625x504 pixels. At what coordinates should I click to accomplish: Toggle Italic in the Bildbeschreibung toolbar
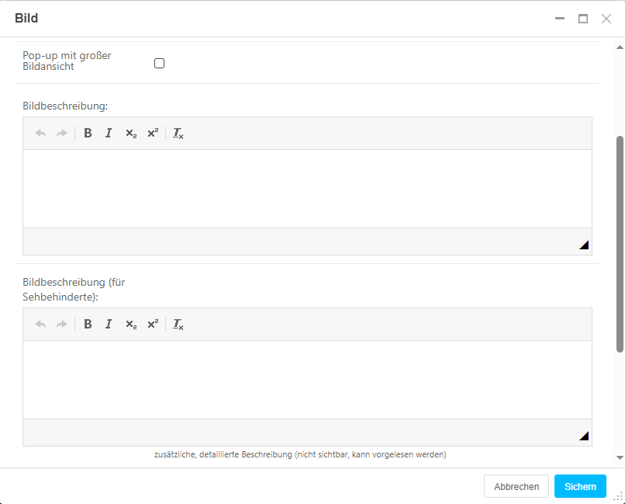coord(109,133)
